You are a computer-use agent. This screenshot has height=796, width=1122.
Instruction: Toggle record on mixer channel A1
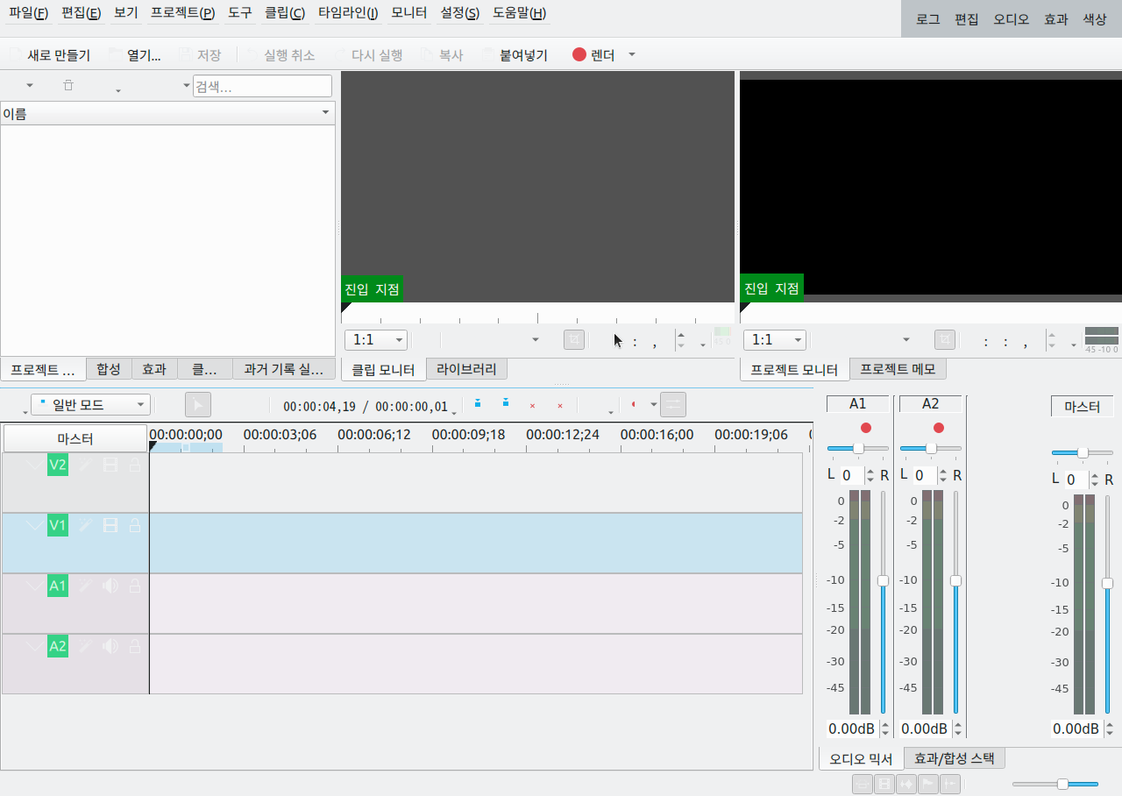click(866, 428)
